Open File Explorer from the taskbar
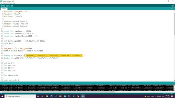The height and width of the screenshot is (98, 175). pos(60,96)
